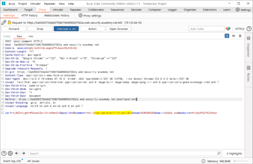Open the WebSockets history sub-tab
The width and height of the screenshot is (253, 164).
pyautogui.click(x=57, y=15)
